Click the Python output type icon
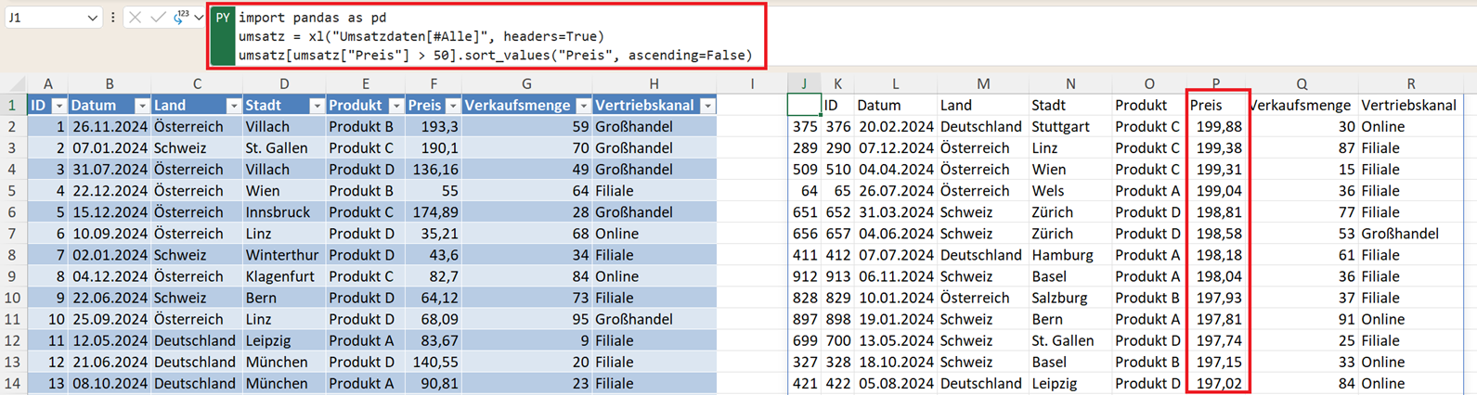This screenshot has height=395, width=1477. tap(181, 17)
